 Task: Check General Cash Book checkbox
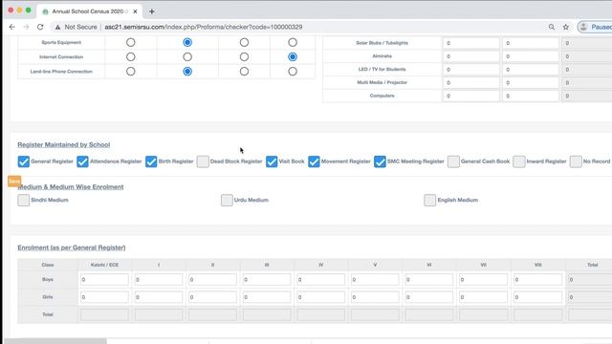(453, 161)
